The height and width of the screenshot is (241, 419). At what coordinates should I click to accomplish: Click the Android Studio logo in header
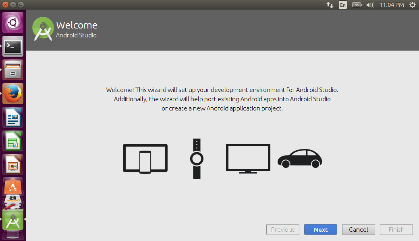43,29
